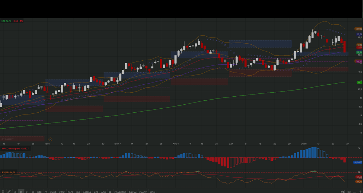Image resolution: width=363 pixels, height=193 pixels.
Task: Switch to the DAX.wi symbol
Action: click(133, 192)
